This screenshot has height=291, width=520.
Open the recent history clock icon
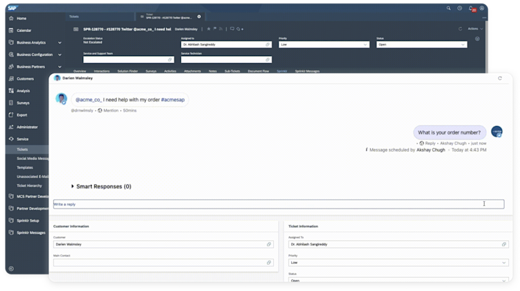tap(460, 8)
